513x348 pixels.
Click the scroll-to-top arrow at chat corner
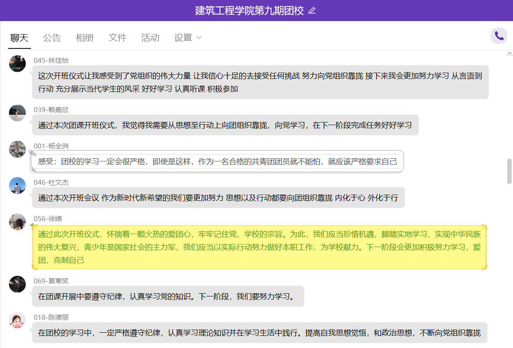coord(509,53)
